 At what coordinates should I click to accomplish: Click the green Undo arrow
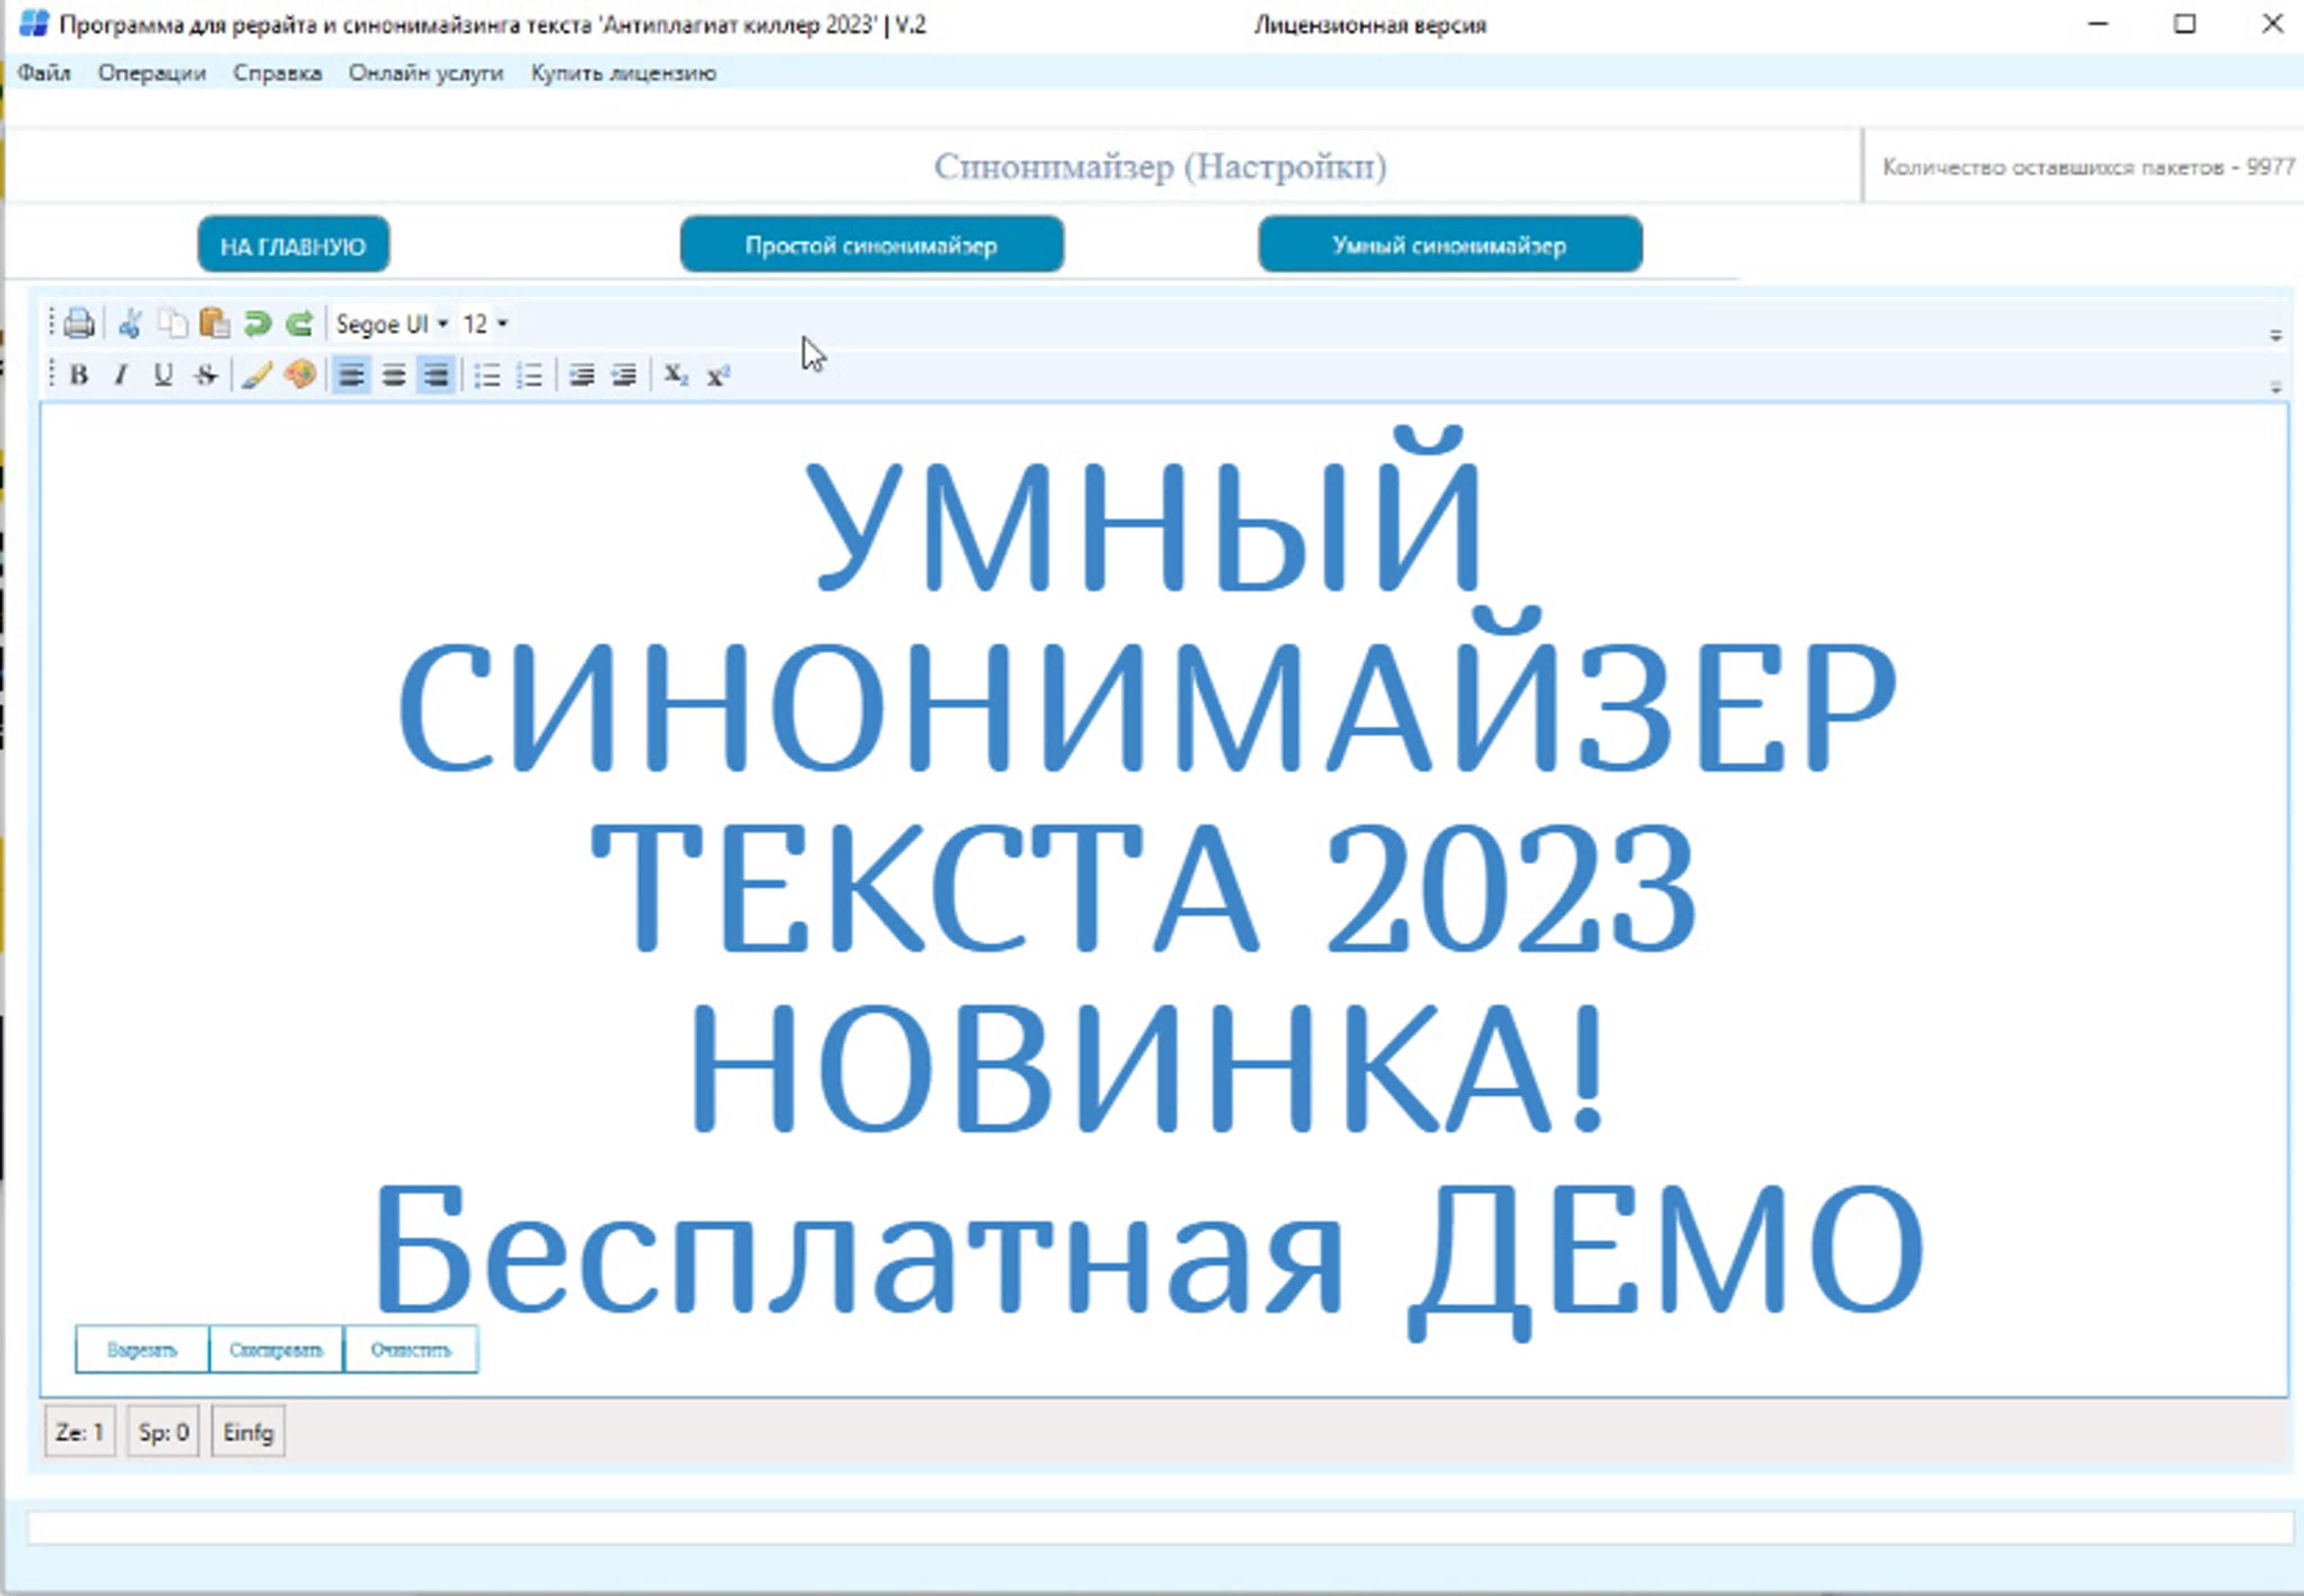pyautogui.click(x=257, y=324)
